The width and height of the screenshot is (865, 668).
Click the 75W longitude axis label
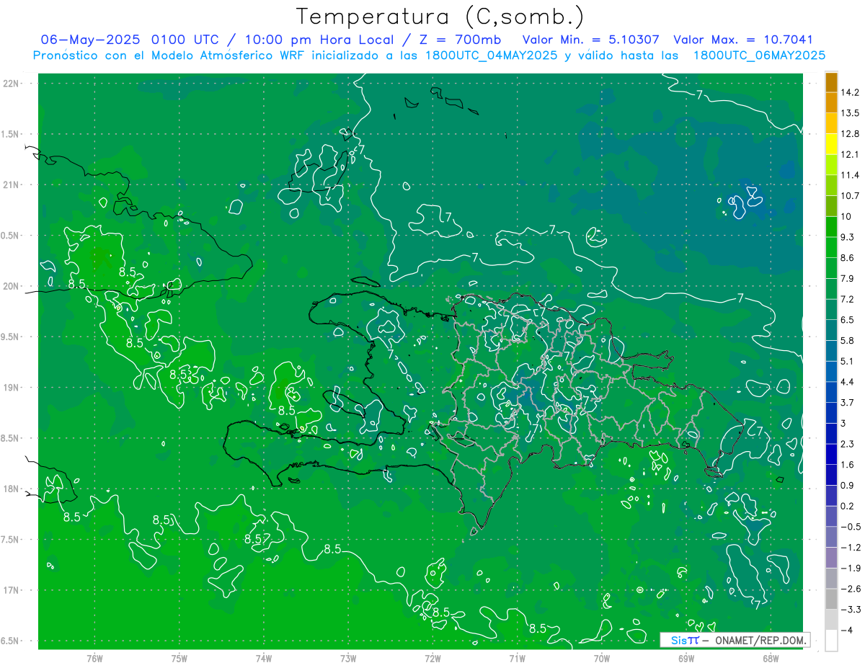coord(179,659)
